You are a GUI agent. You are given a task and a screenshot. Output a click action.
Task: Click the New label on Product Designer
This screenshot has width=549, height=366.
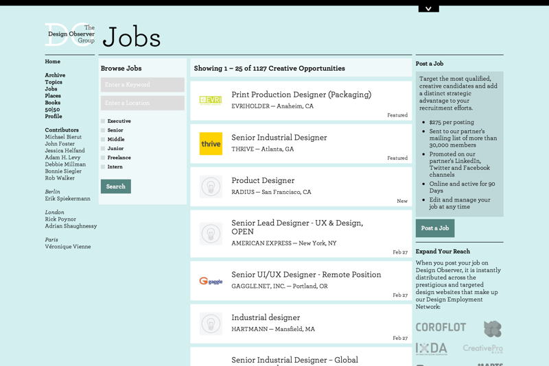402,201
